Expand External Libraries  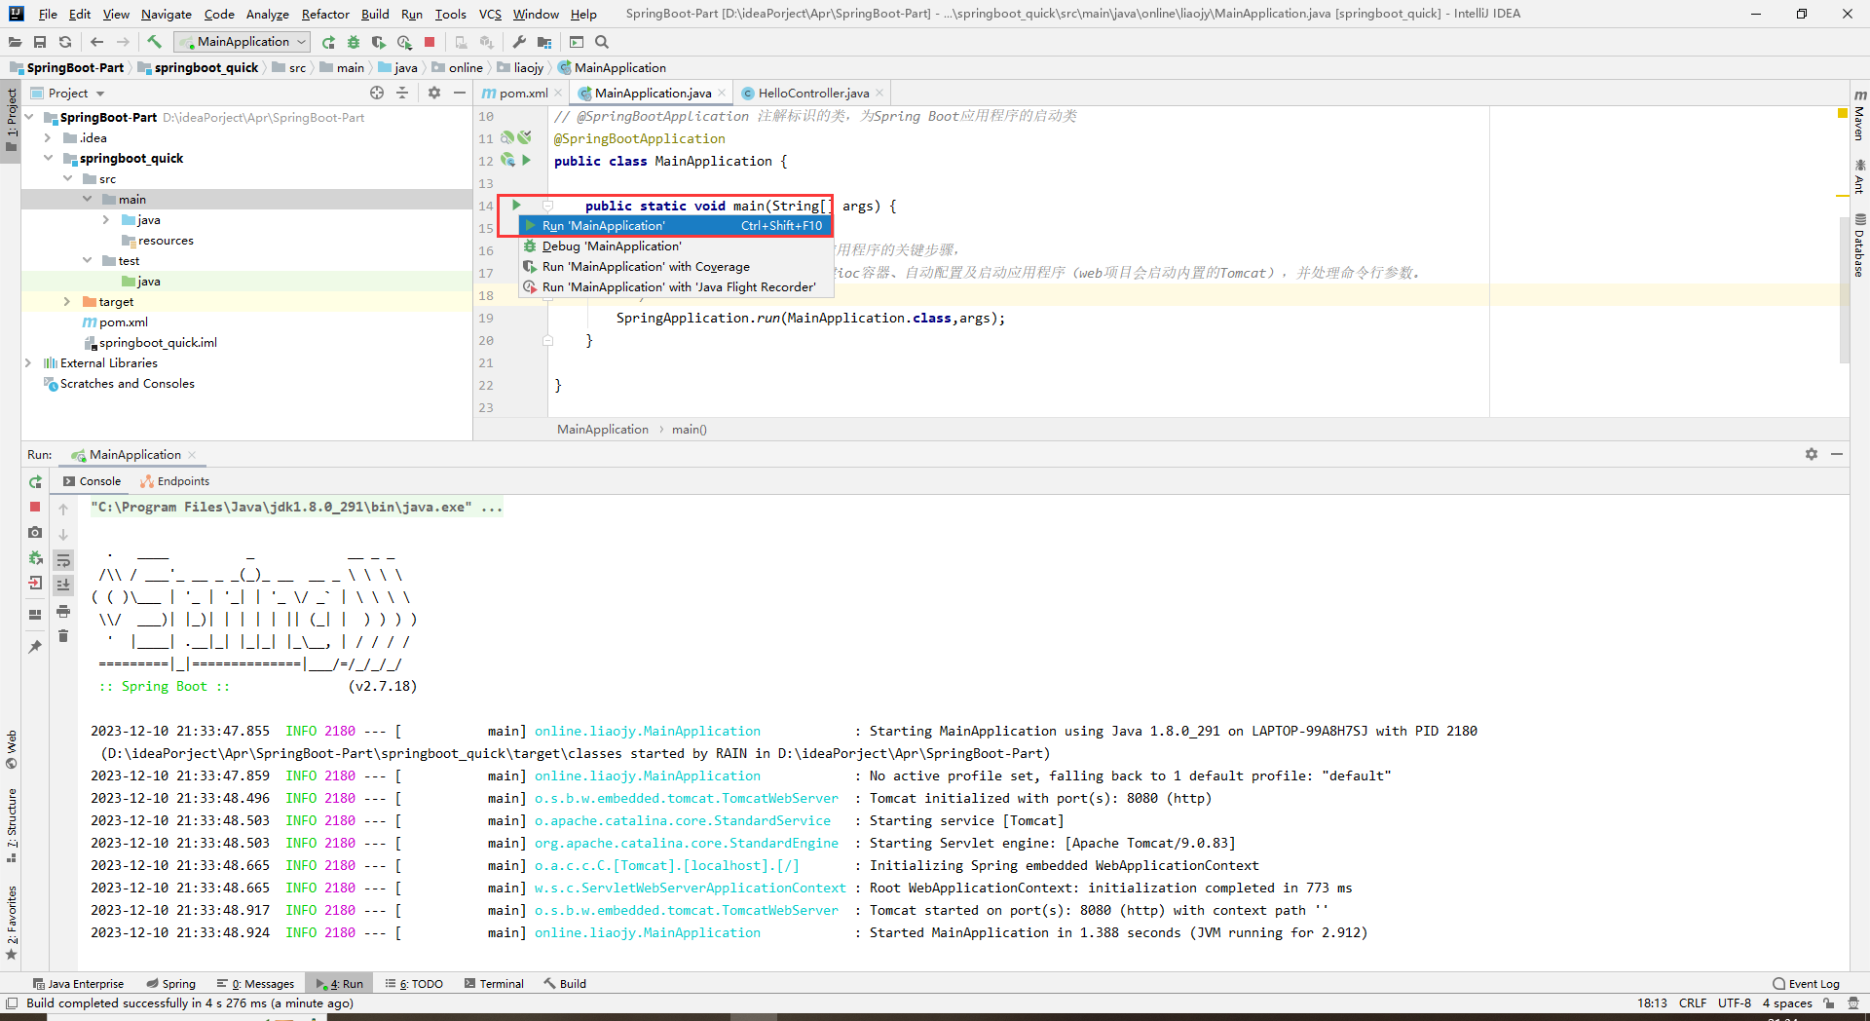pyautogui.click(x=28, y=362)
